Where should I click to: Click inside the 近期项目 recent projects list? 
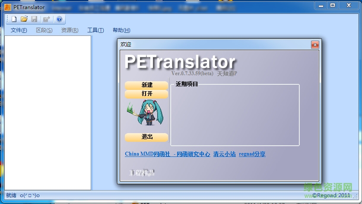[x=235, y=115]
